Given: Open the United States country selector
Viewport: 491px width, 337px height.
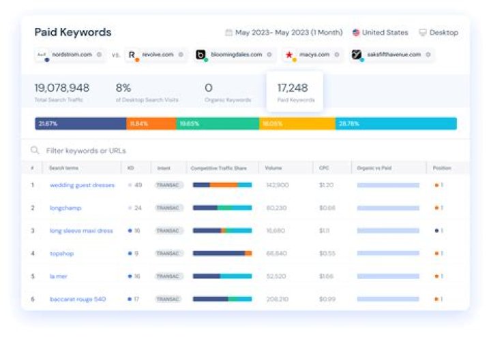Looking at the screenshot, I should click(x=381, y=33).
